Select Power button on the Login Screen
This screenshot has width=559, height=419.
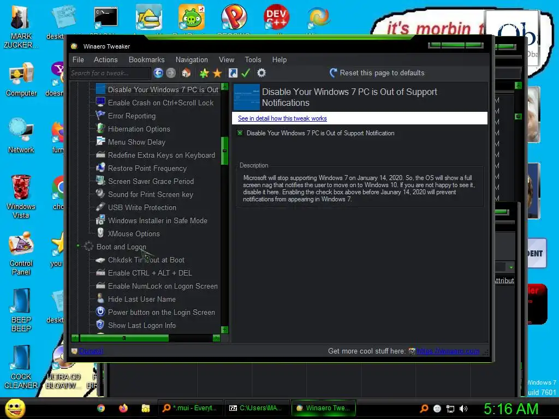pyautogui.click(x=161, y=313)
